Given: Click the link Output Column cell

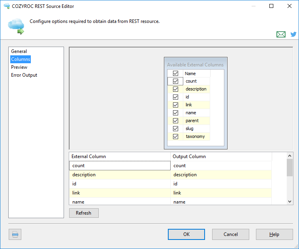Looking at the screenshot, I should click(221, 193).
